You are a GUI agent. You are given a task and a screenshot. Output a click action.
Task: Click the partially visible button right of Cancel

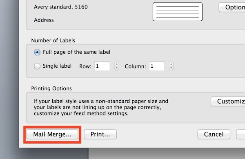[x=241, y=134]
